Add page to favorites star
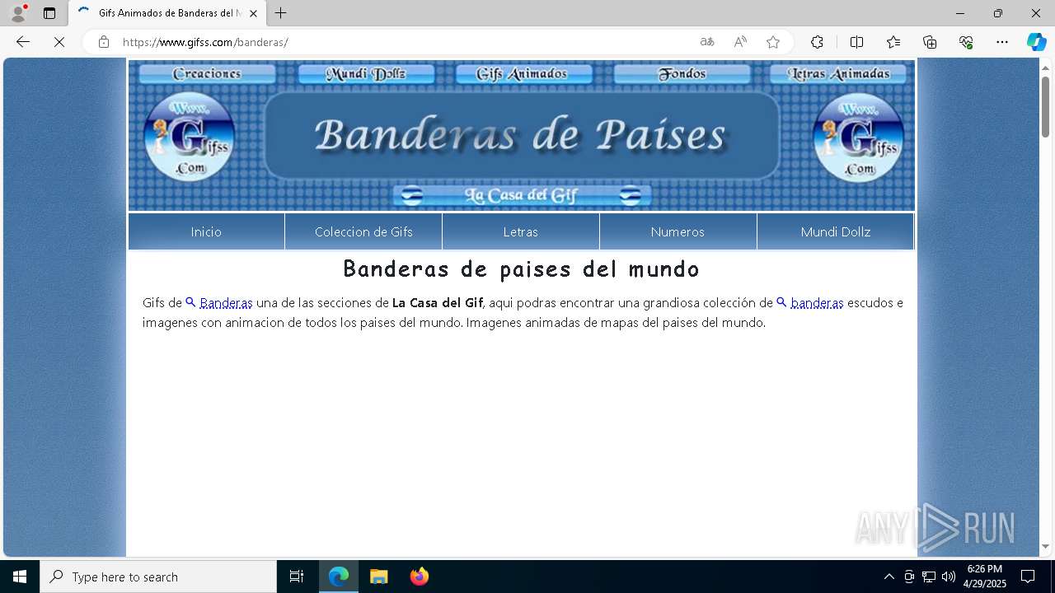 (773, 42)
